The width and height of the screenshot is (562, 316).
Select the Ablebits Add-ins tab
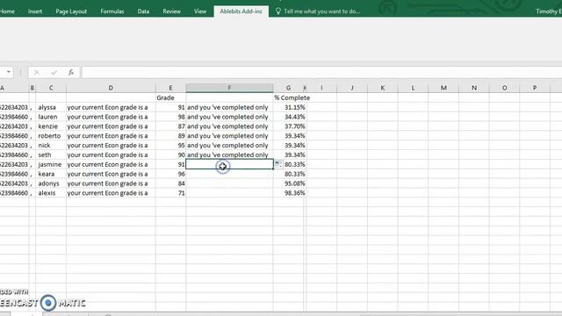241,11
